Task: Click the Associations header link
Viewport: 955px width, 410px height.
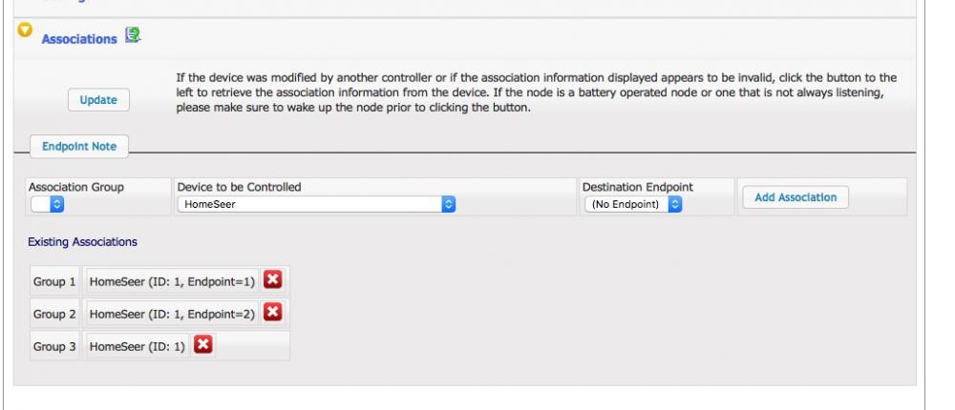Action: pyautogui.click(x=77, y=39)
